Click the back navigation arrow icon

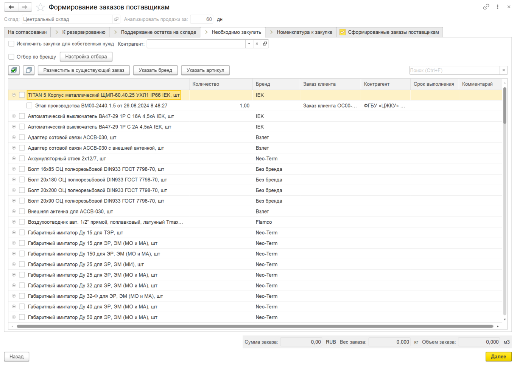(11, 7)
